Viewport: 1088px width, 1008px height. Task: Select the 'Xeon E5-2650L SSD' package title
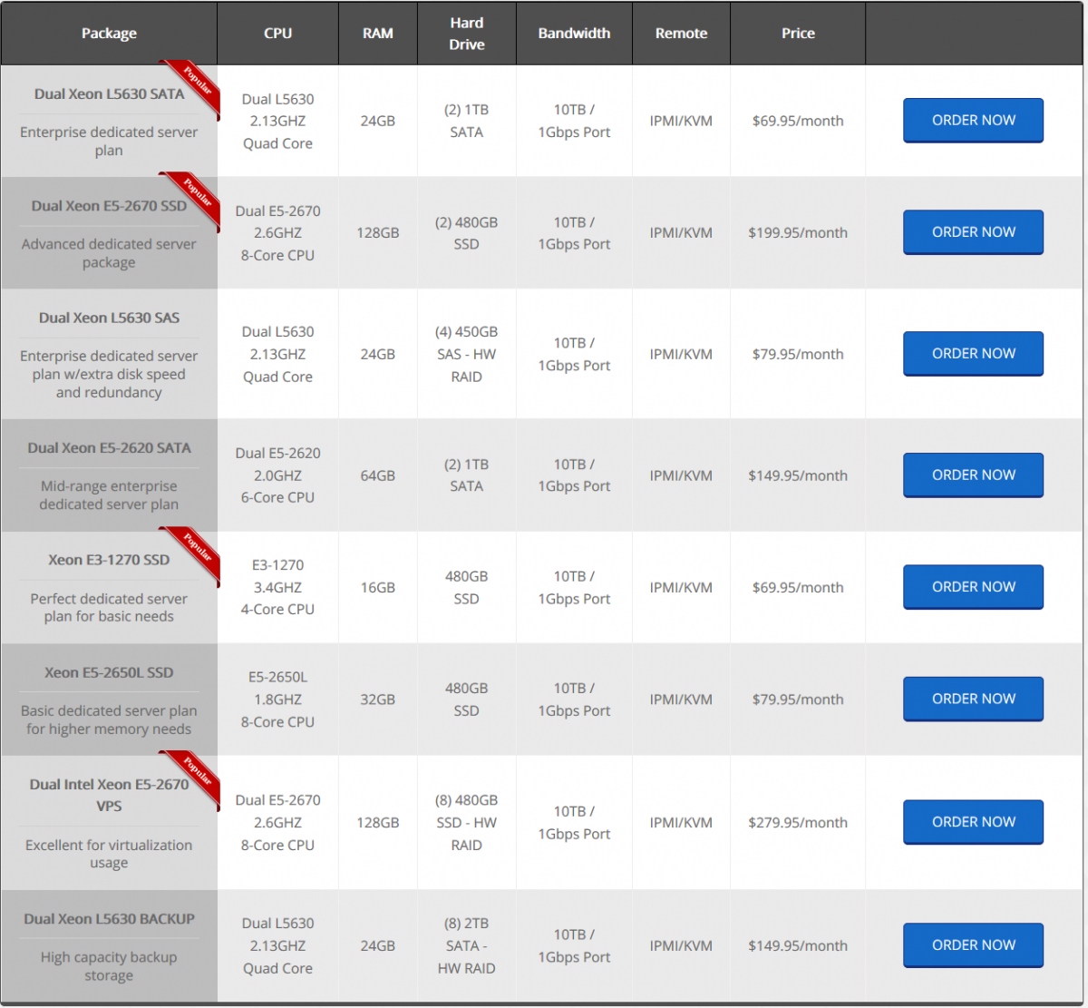[x=109, y=673]
